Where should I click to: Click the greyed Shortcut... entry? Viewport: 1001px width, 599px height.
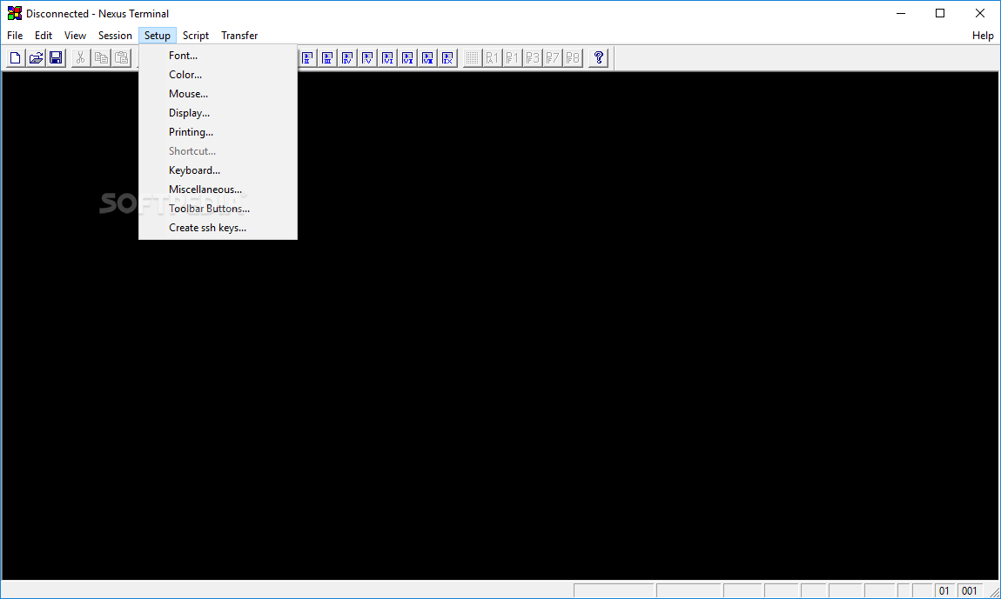pyautogui.click(x=218, y=151)
